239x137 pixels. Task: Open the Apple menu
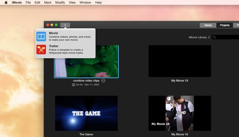coord(6,2)
